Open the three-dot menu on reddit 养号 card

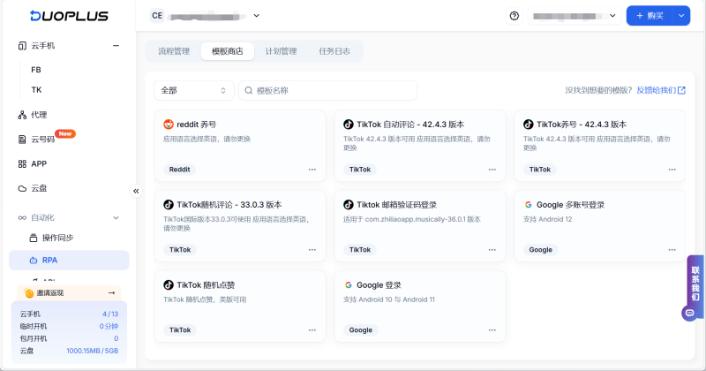click(312, 169)
